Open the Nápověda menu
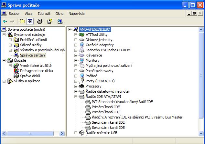The height and width of the screenshot is (144, 205). 76,14
